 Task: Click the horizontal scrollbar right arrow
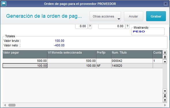coord(165,105)
